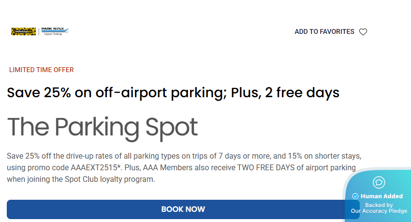Screen dimensions: 411x222
Task: Click Airport Parking caption under Park 'N Fly
Action: click(x=55, y=35)
